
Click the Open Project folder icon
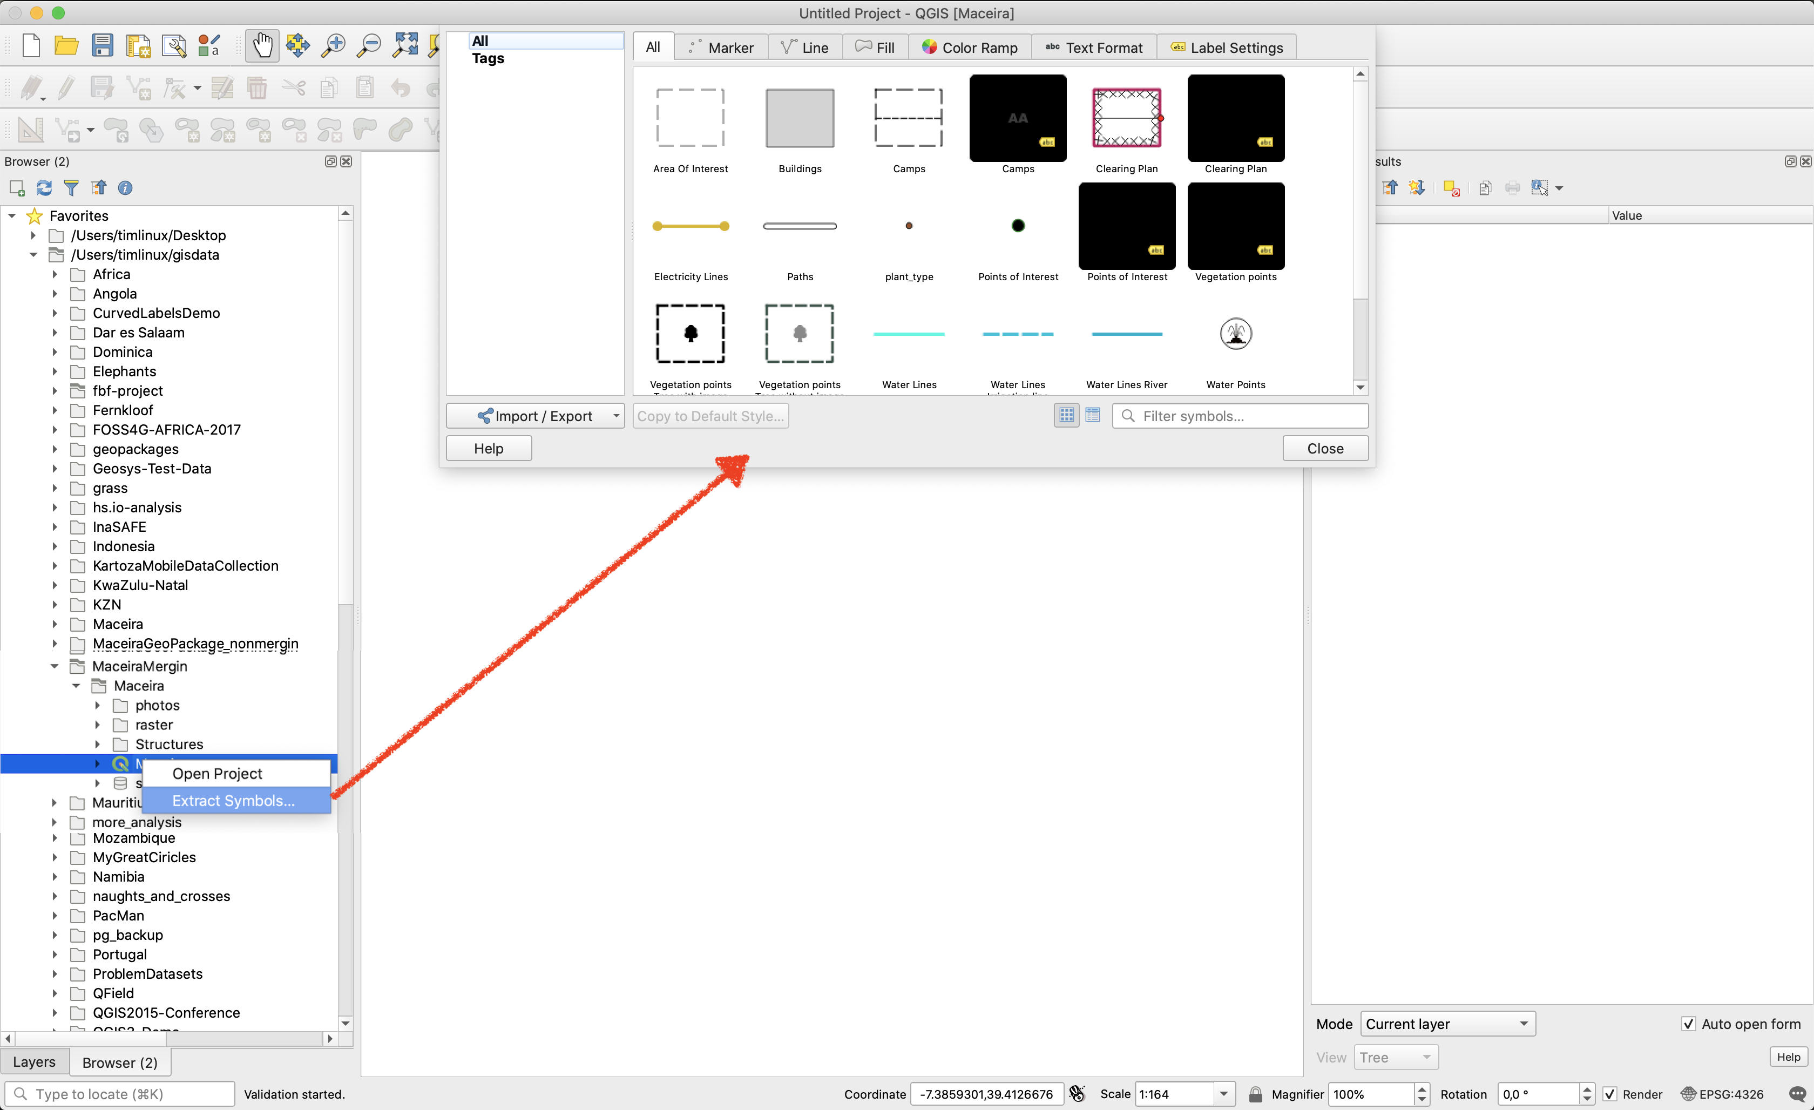(66, 46)
